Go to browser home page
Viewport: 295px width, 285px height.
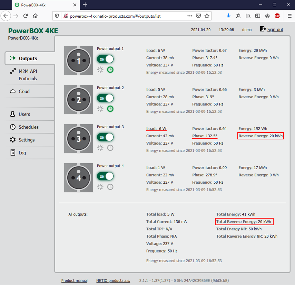coord(35,16)
